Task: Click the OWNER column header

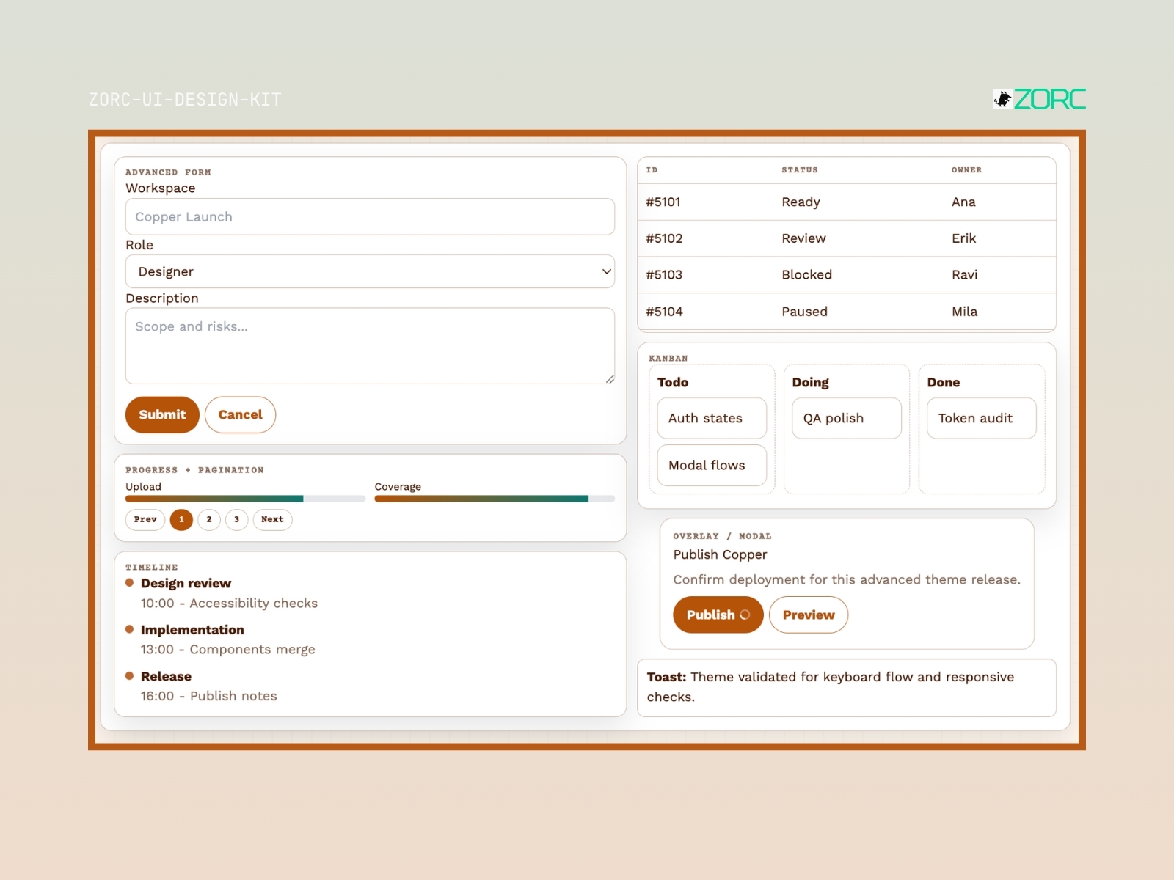Action: [966, 170]
